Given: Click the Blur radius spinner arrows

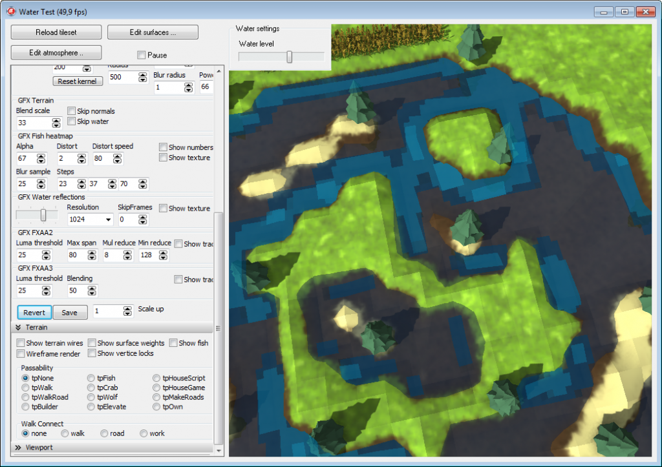Looking at the screenshot, I should point(188,87).
